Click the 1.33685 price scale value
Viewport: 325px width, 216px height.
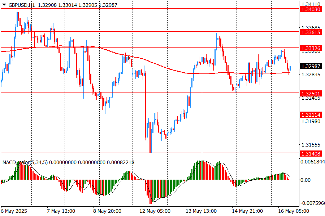(310, 28)
